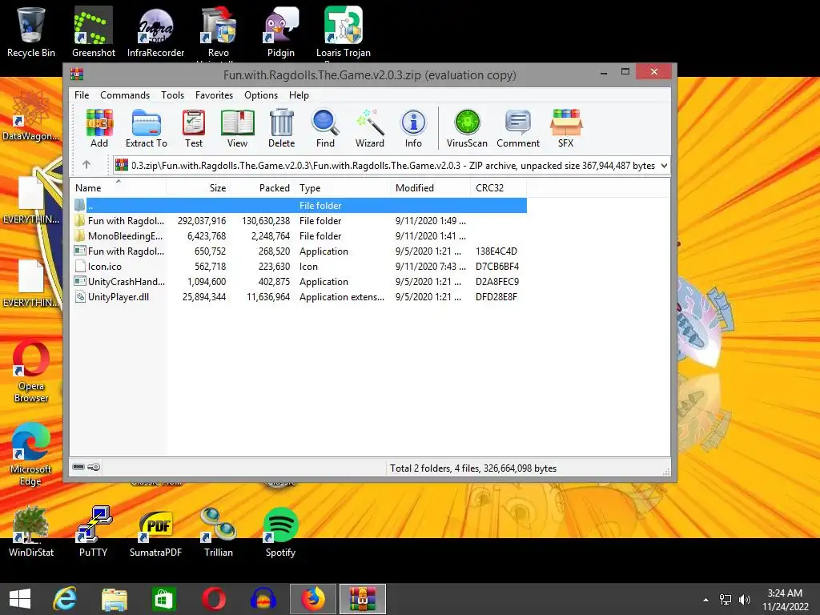Select the application sized 650,752

click(299, 251)
